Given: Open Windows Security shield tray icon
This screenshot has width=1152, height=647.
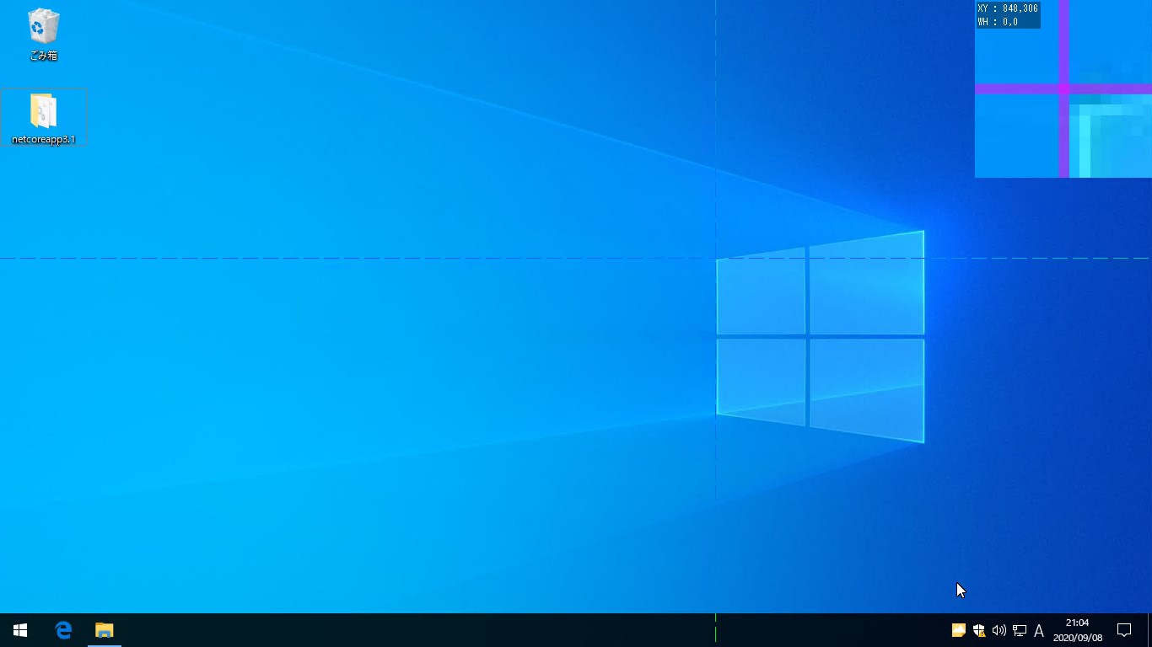Looking at the screenshot, I should (979, 630).
